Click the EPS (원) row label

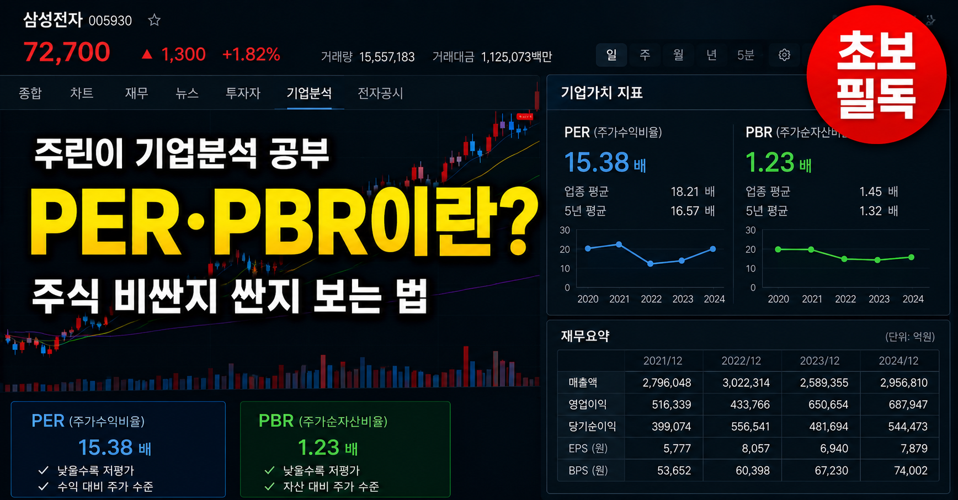(588, 449)
